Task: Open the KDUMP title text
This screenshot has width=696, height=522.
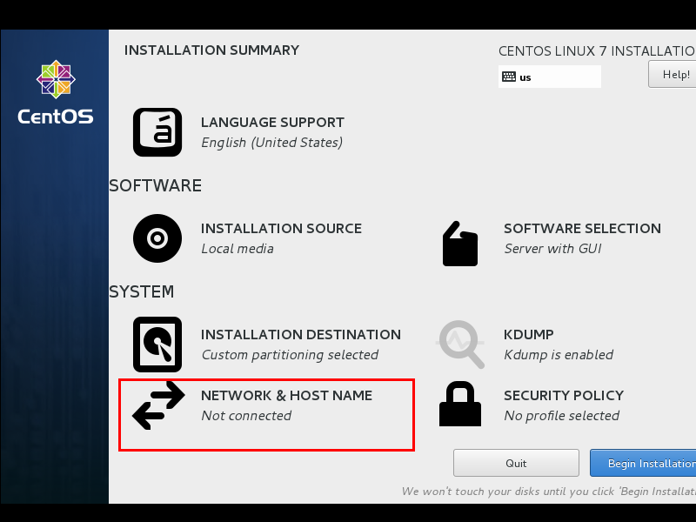Action: 529,335
